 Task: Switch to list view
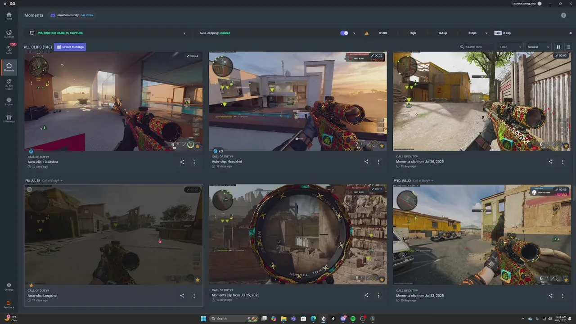point(568,47)
